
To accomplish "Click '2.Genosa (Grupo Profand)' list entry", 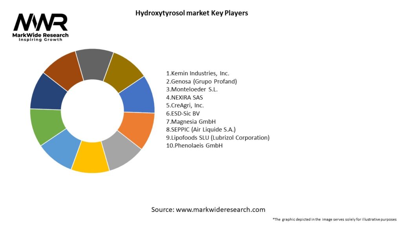I will click(201, 82).
